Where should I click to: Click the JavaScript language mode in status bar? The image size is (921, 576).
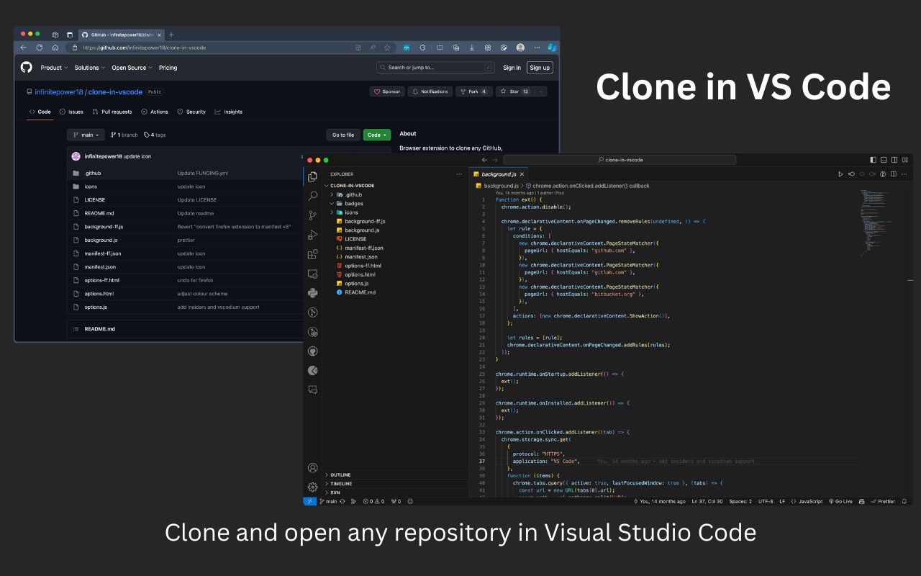click(807, 501)
